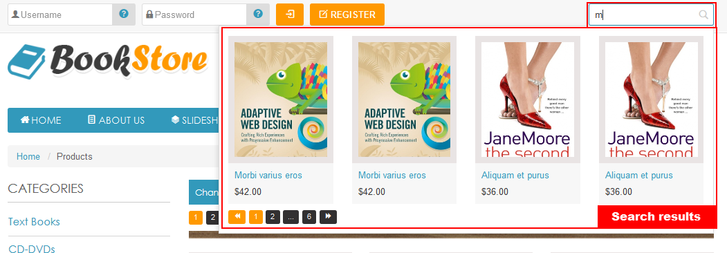Click Home in the breadcrumb
The width and height of the screenshot is (727, 253).
click(28, 157)
